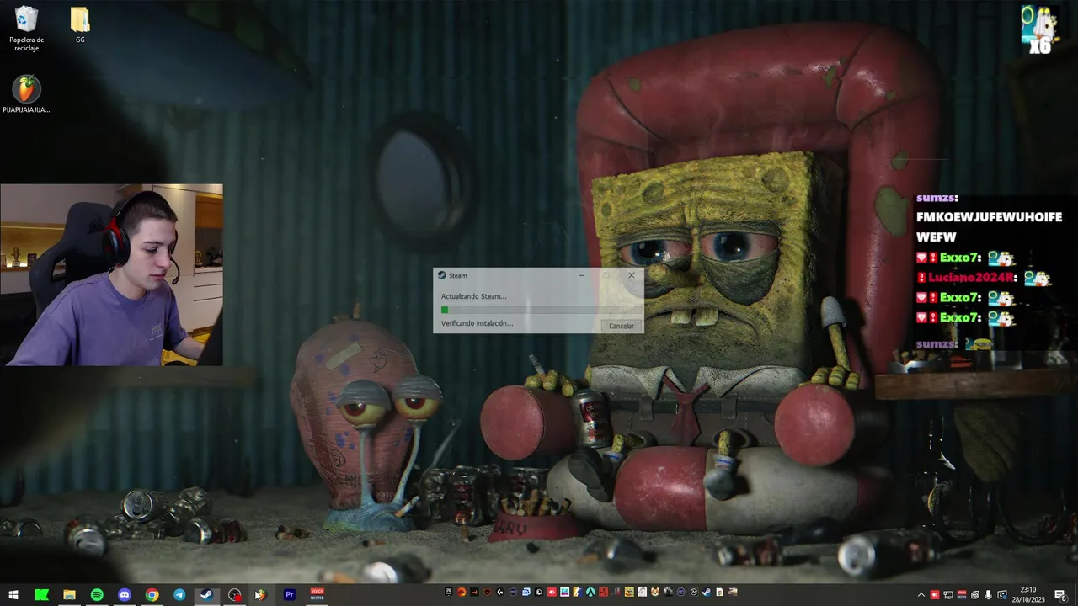
Task: Minimize the Steam updater window
Action: 581,275
